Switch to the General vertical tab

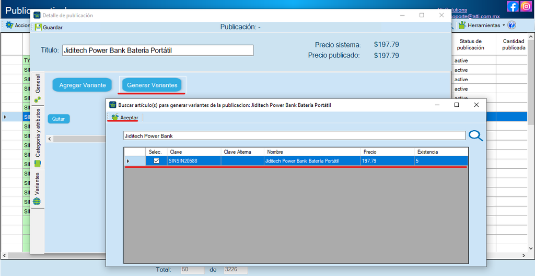coord(38,89)
